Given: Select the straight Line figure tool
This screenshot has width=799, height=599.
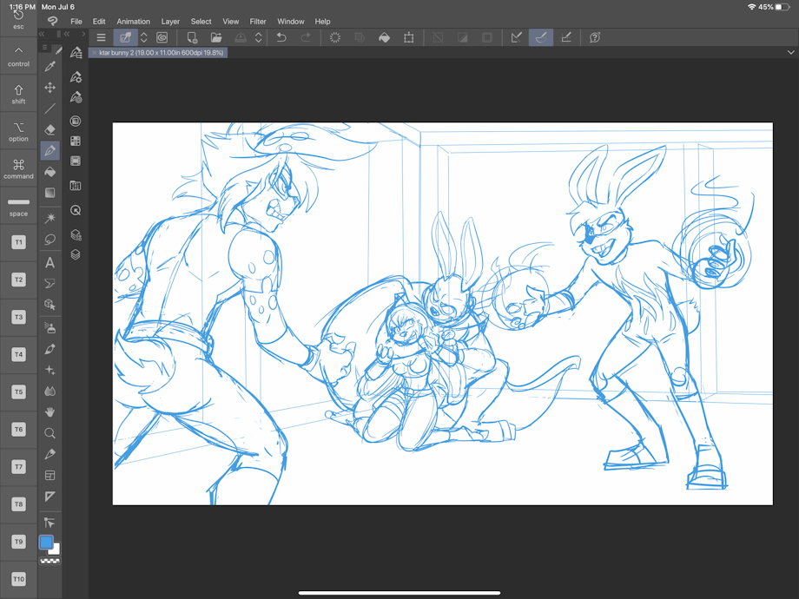Looking at the screenshot, I should click(50, 109).
